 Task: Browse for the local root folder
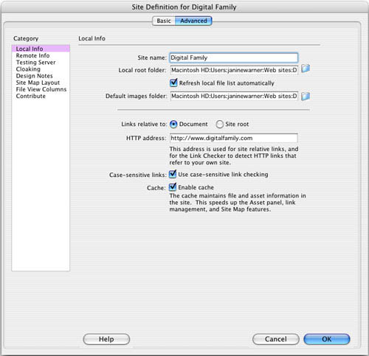click(x=306, y=69)
